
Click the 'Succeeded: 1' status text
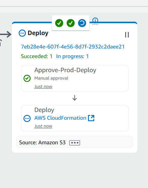point(37,56)
